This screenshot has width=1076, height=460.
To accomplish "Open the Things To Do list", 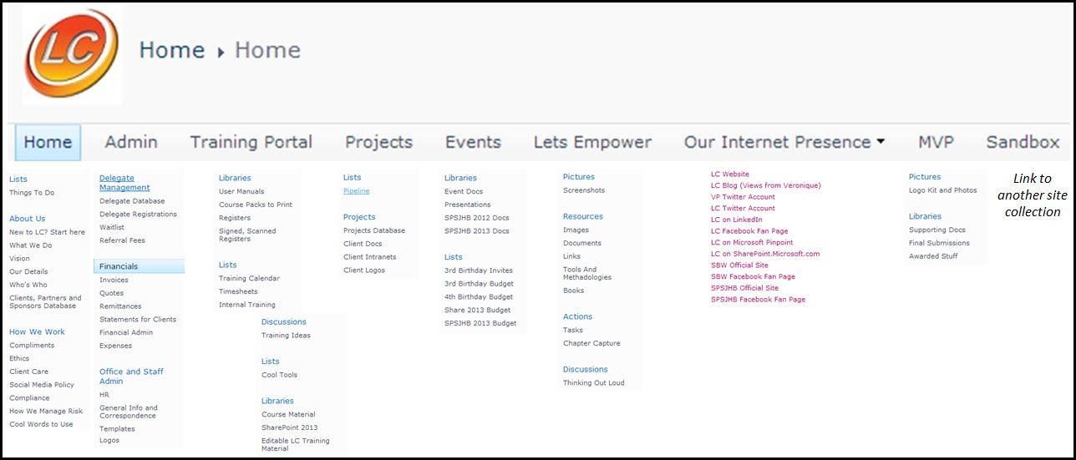I will (32, 193).
